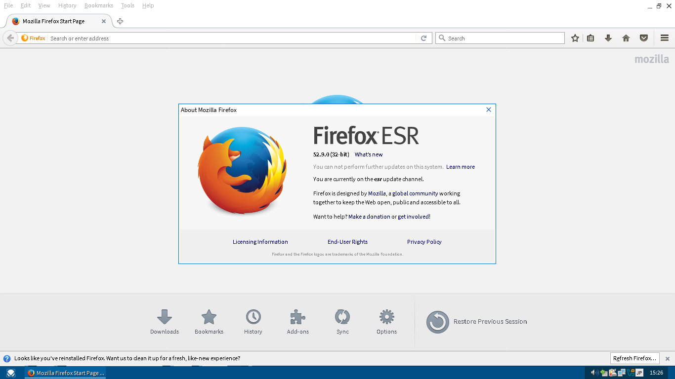Click the back arrow navigation button

pos(10,38)
